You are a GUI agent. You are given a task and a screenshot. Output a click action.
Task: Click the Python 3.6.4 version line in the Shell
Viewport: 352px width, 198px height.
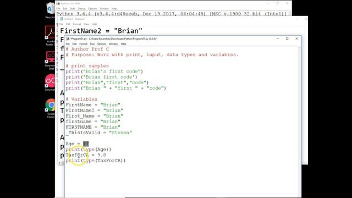[172, 14]
